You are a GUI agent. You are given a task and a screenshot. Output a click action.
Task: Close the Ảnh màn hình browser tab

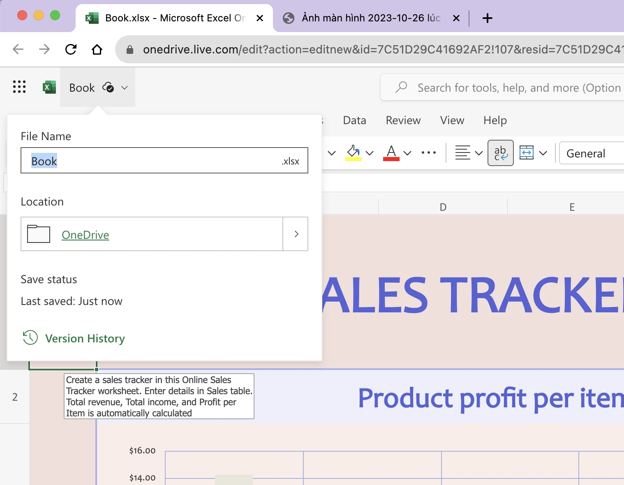click(456, 18)
